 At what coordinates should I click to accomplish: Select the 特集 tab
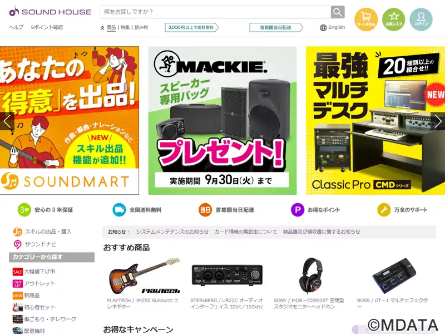click(125, 27)
